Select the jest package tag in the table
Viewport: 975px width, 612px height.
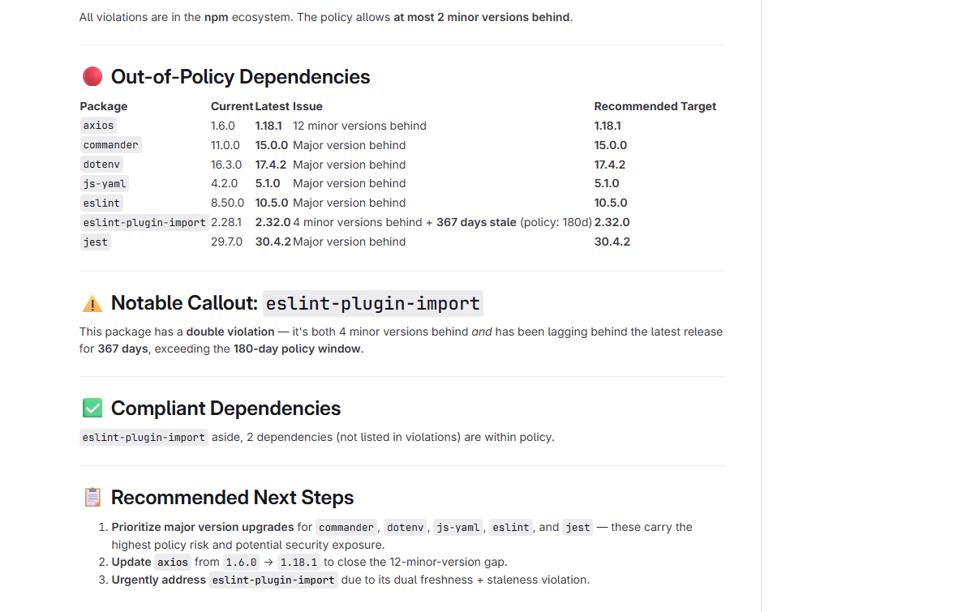(95, 242)
